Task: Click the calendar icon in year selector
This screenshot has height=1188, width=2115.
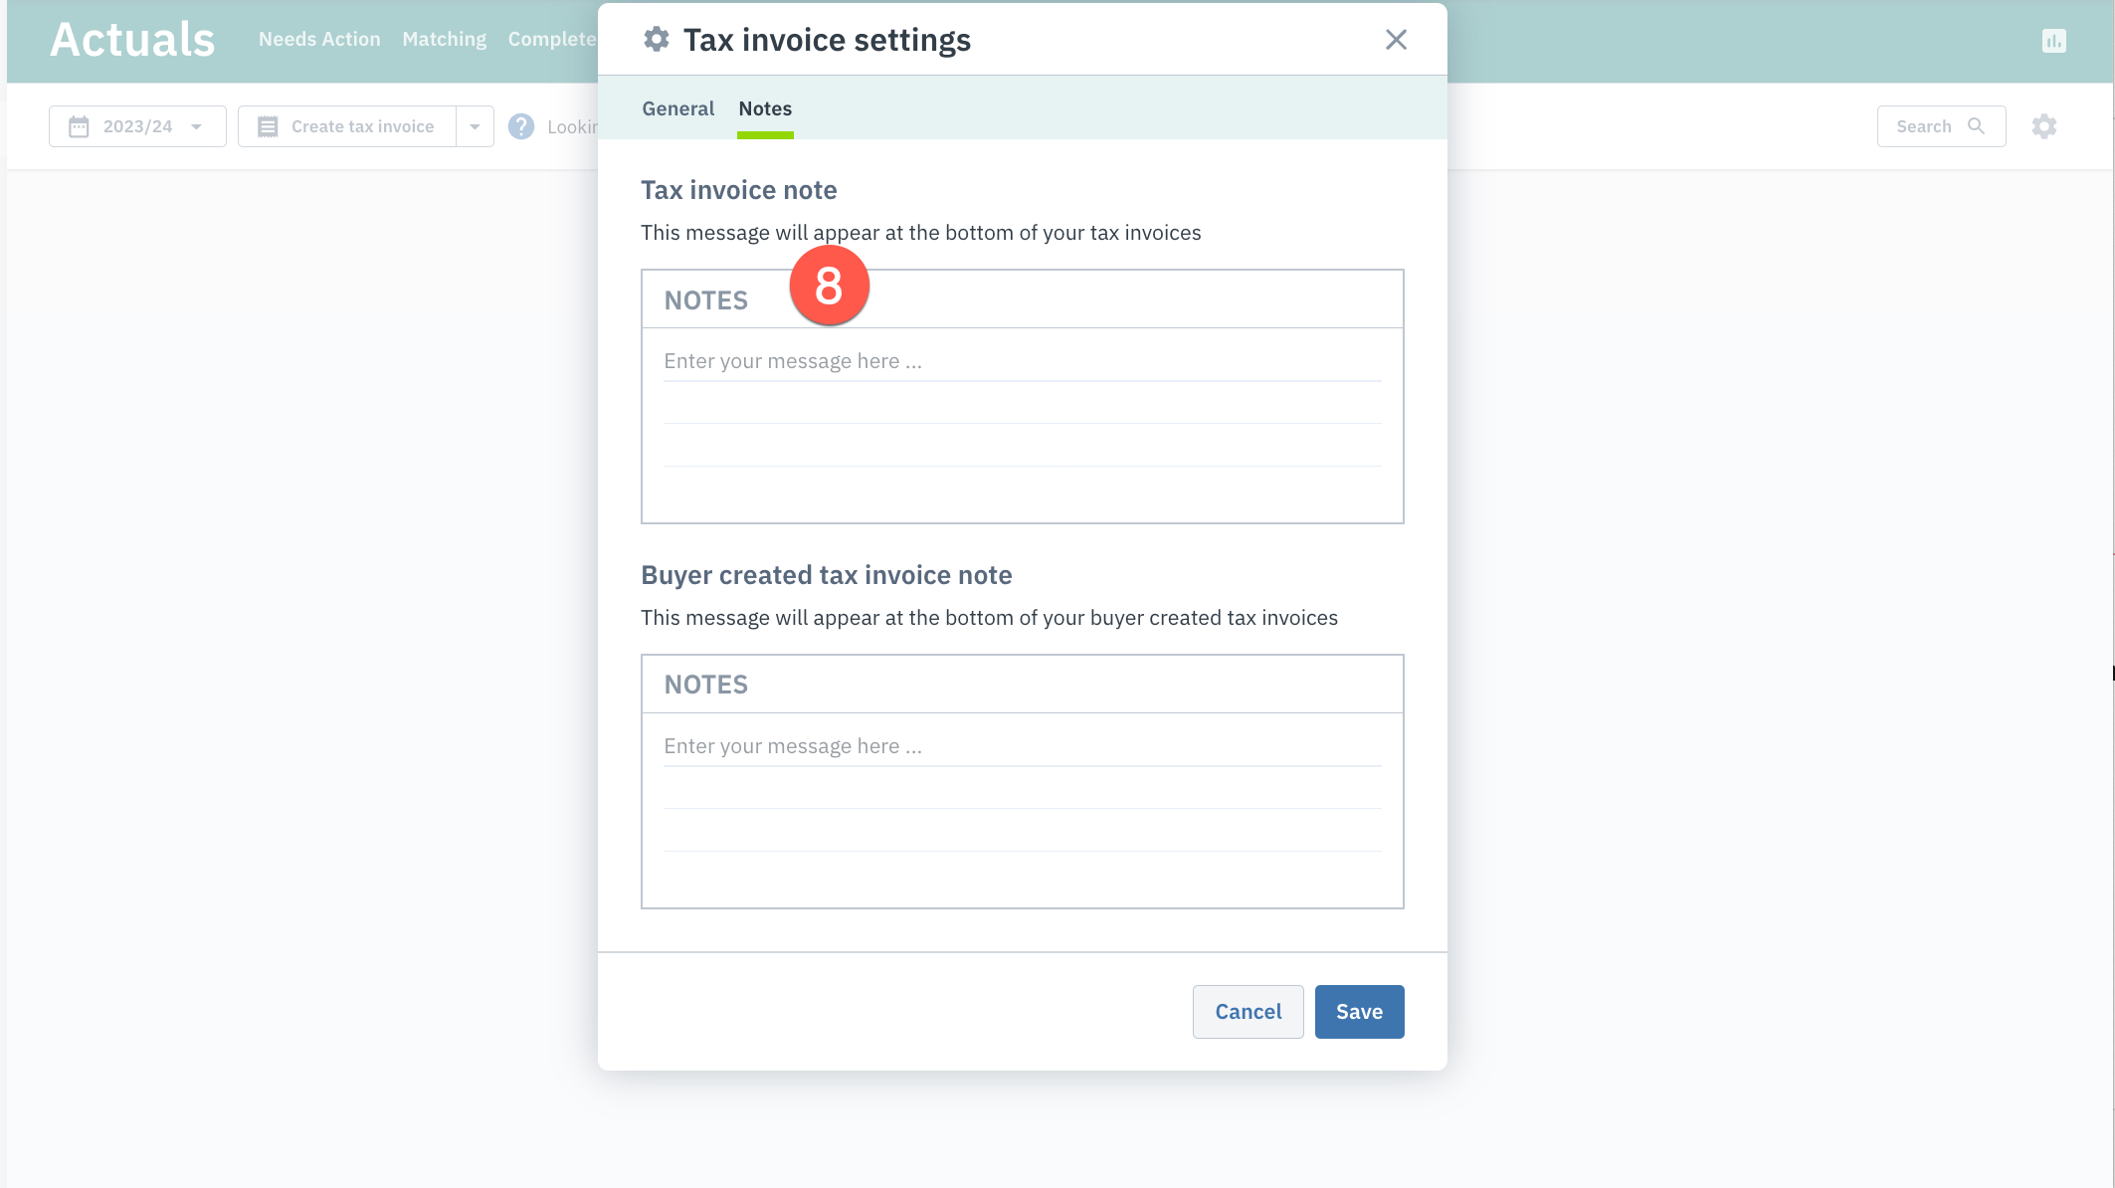Action: pos(79,126)
